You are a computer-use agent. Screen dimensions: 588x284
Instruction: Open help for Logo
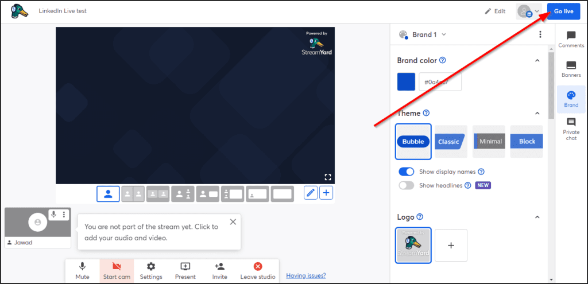[x=420, y=217]
